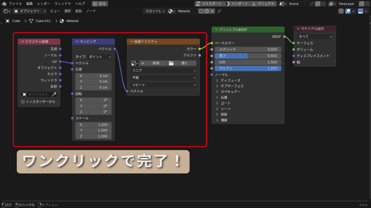Open the オブジェクト shader type dropdown
The height and width of the screenshot is (208, 371).
[x=30, y=11]
